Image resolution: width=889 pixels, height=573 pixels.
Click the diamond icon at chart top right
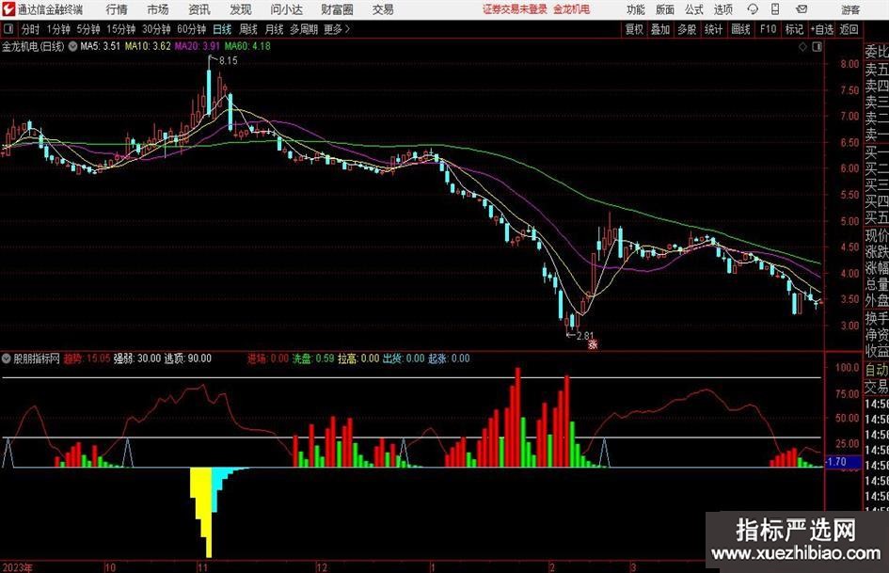pos(802,46)
